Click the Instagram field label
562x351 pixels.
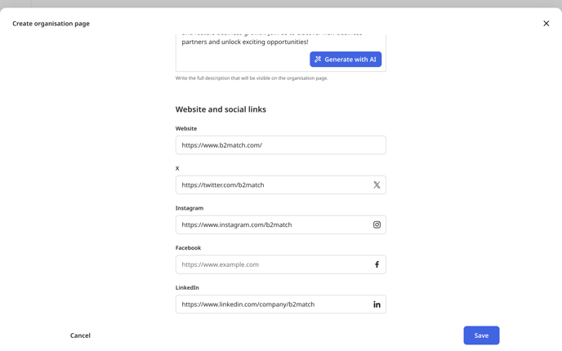click(x=190, y=207)
